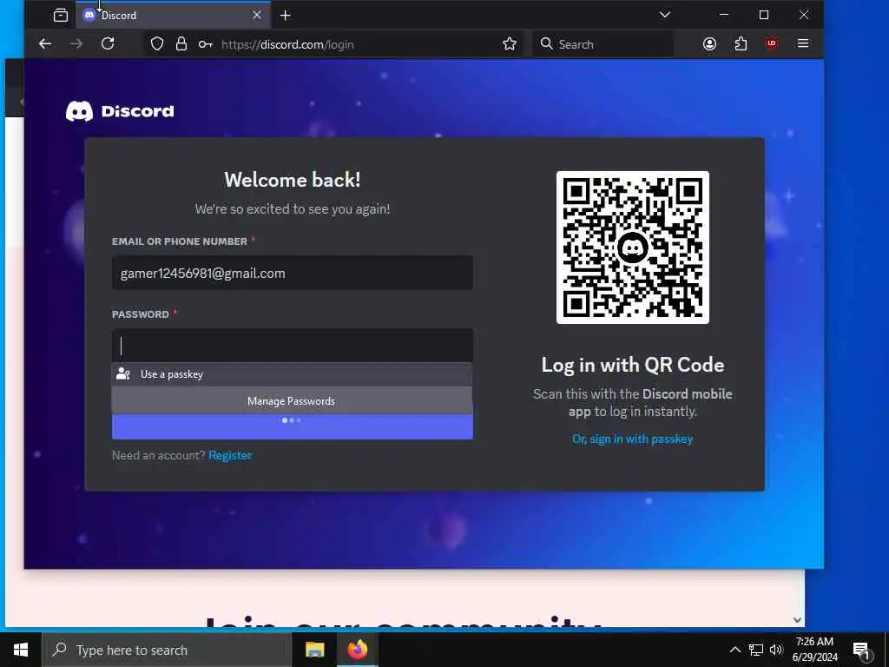The width and height of the screenshot is (889, 667).
Task: Click the Welcome back! heading
Action: (293, 180)
